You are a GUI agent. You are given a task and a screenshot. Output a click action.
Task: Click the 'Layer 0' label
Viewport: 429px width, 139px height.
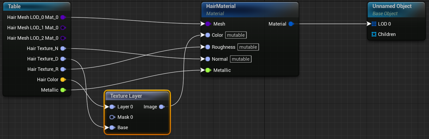click(125, 107)
